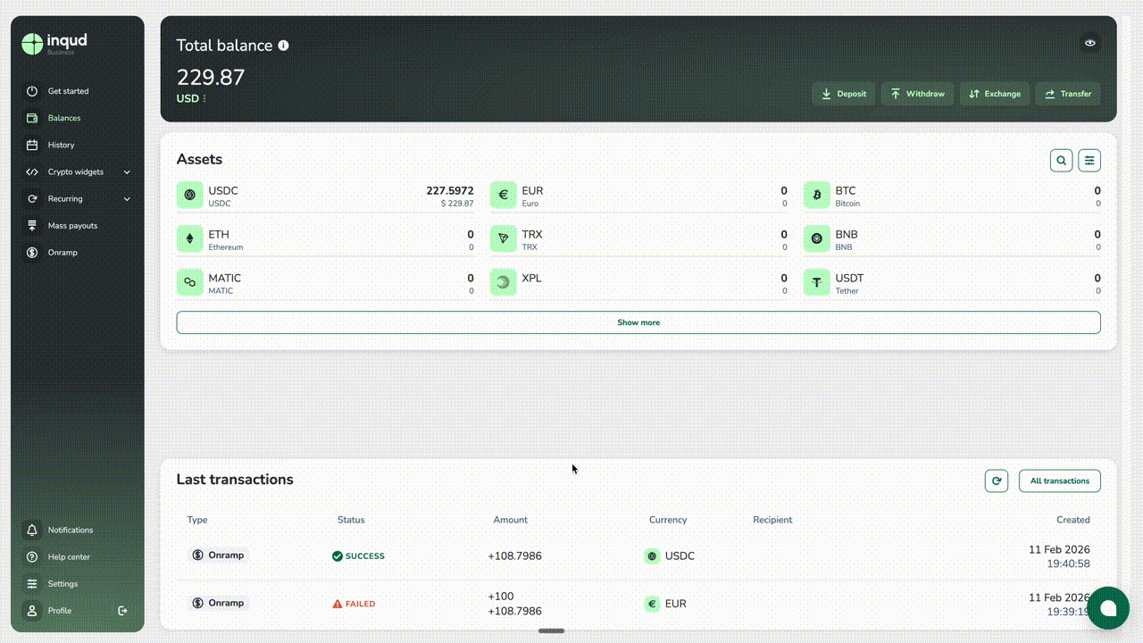
Task: Click the logout icon beside Profile
Action: [123, 611]
